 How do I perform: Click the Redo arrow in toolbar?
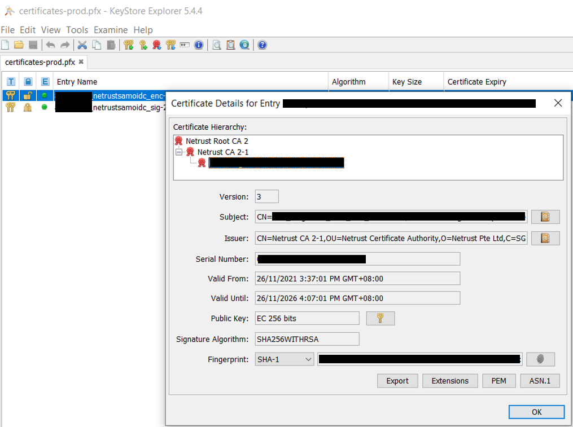(x=65, y=45)
